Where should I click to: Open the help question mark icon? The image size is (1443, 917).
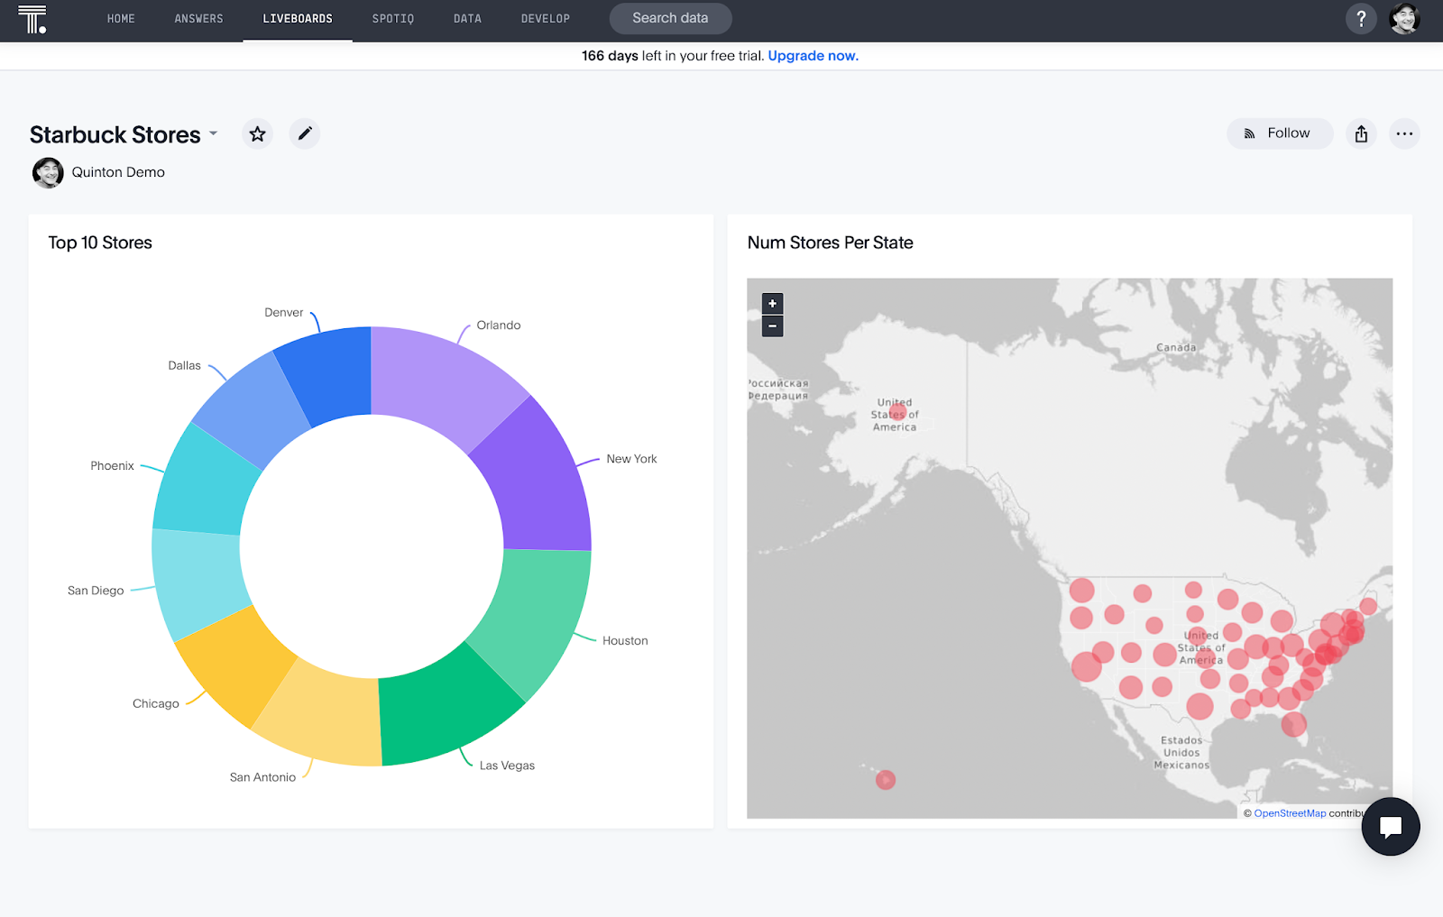[x=1361, y=19]
